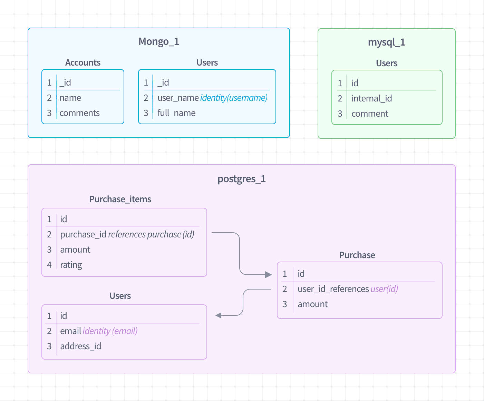The width and height of the screenshot is (484, 401).
Task: Select the rating field in Purchase_items
Action: point(71,265)
